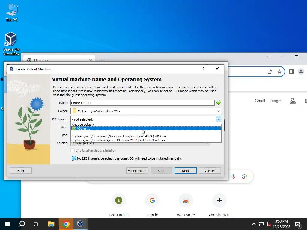Open the Web Store shortcut
The height and width of the screenshot is (230, 307).
(x=186, y=205)
